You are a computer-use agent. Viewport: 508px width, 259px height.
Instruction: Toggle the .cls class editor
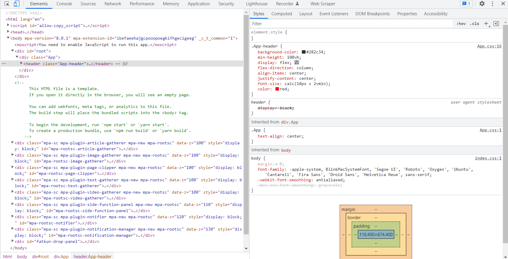[x=474, y=24]
